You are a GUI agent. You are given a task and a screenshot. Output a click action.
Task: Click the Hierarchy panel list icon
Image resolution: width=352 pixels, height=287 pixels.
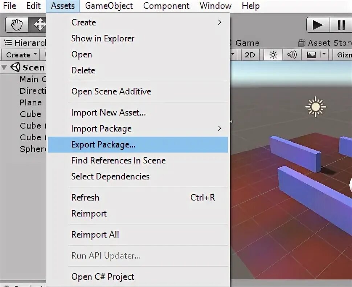click(8, 43)
